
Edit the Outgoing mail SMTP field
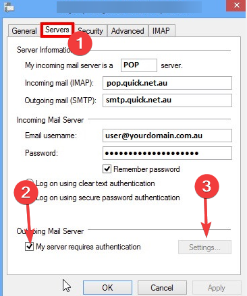point(167,100)
